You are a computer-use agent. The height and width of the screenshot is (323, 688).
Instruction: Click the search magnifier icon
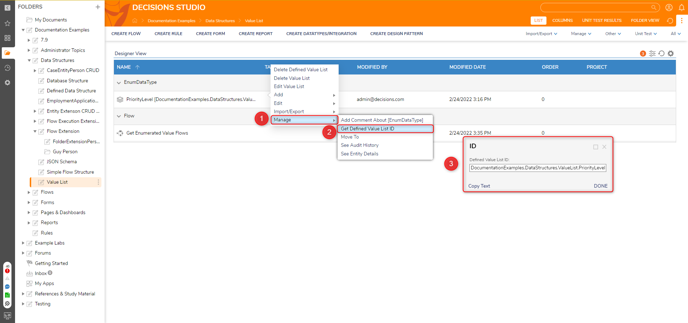(x=654, y=7)
